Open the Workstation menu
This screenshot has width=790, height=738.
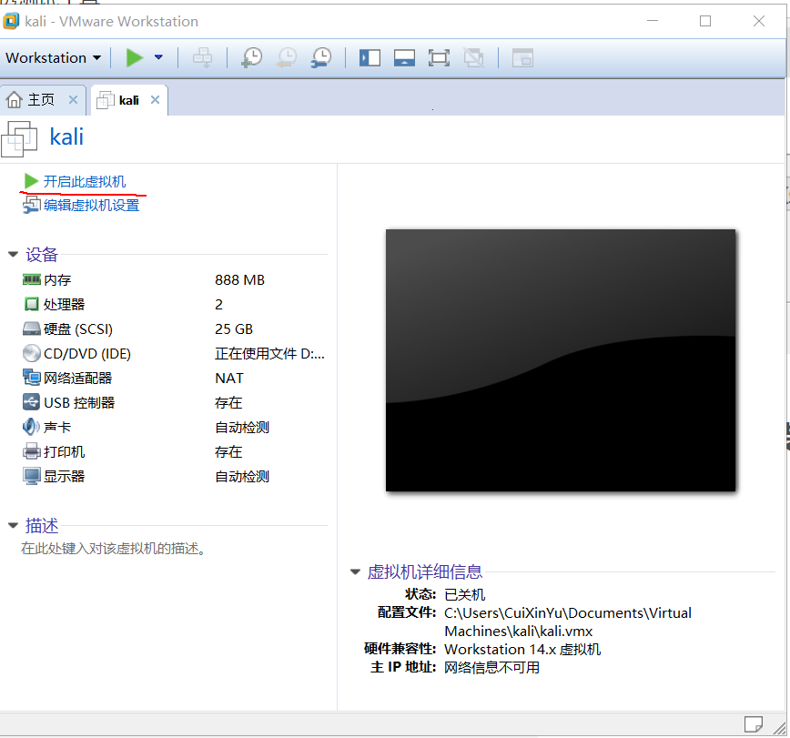[x=53, y=58]
